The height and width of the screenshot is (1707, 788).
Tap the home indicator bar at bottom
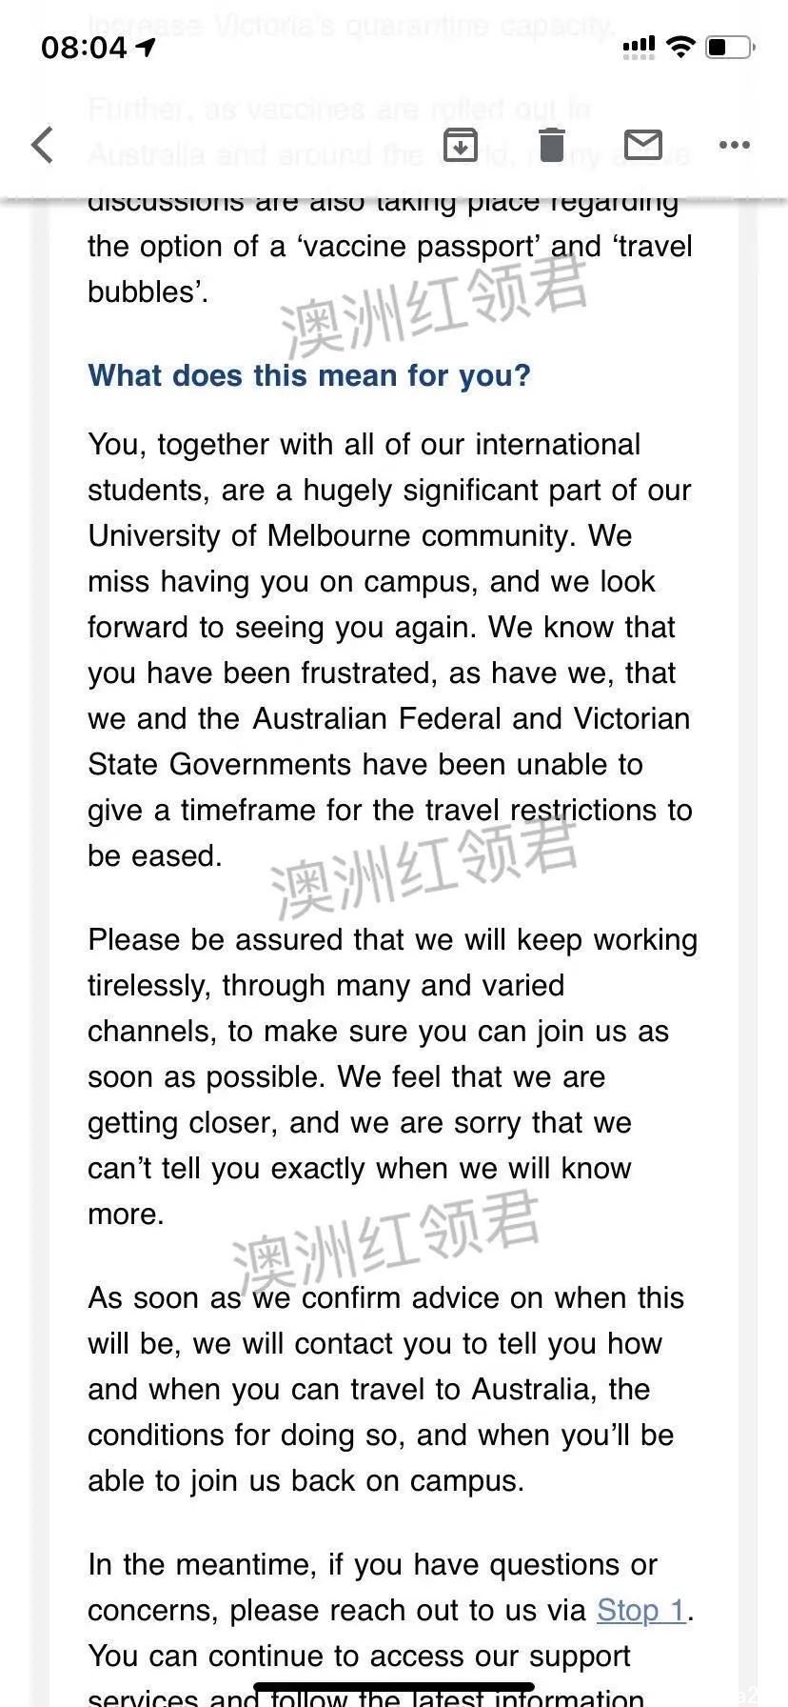[x=394, y=1687]
